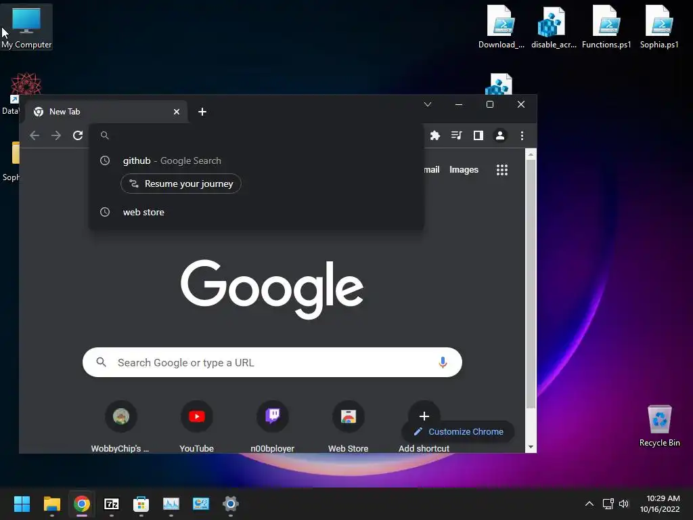Image resolution: width=693 pixels, height=520 pixels.
Task: Click the scrollbar up arrow
Action: click(x=531, y=154)
